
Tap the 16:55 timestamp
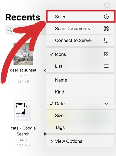[x=23, y=76]
